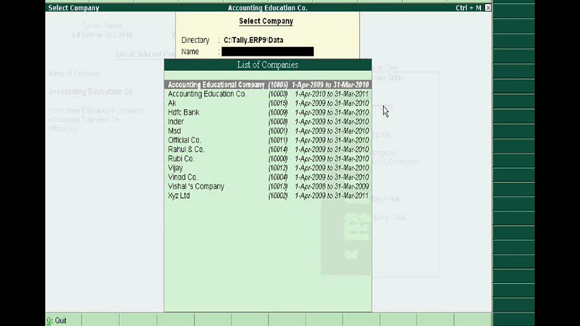580x326 pixels.
Task: Click the Ctrl + M label in title bar
Action: [469, 8]
